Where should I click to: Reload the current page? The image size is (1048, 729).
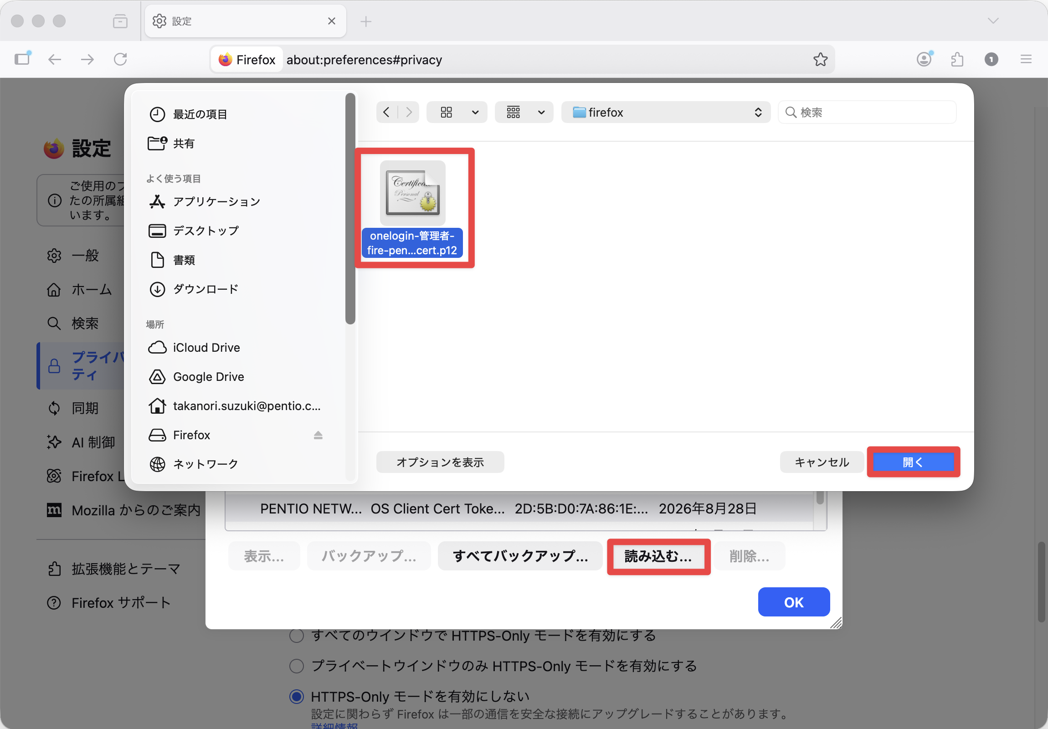pyautogui.click(x=120, y=59)
